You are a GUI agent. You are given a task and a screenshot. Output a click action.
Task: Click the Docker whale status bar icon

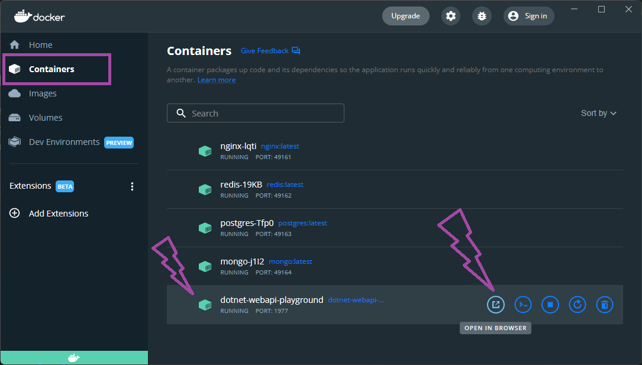(74, 358)
